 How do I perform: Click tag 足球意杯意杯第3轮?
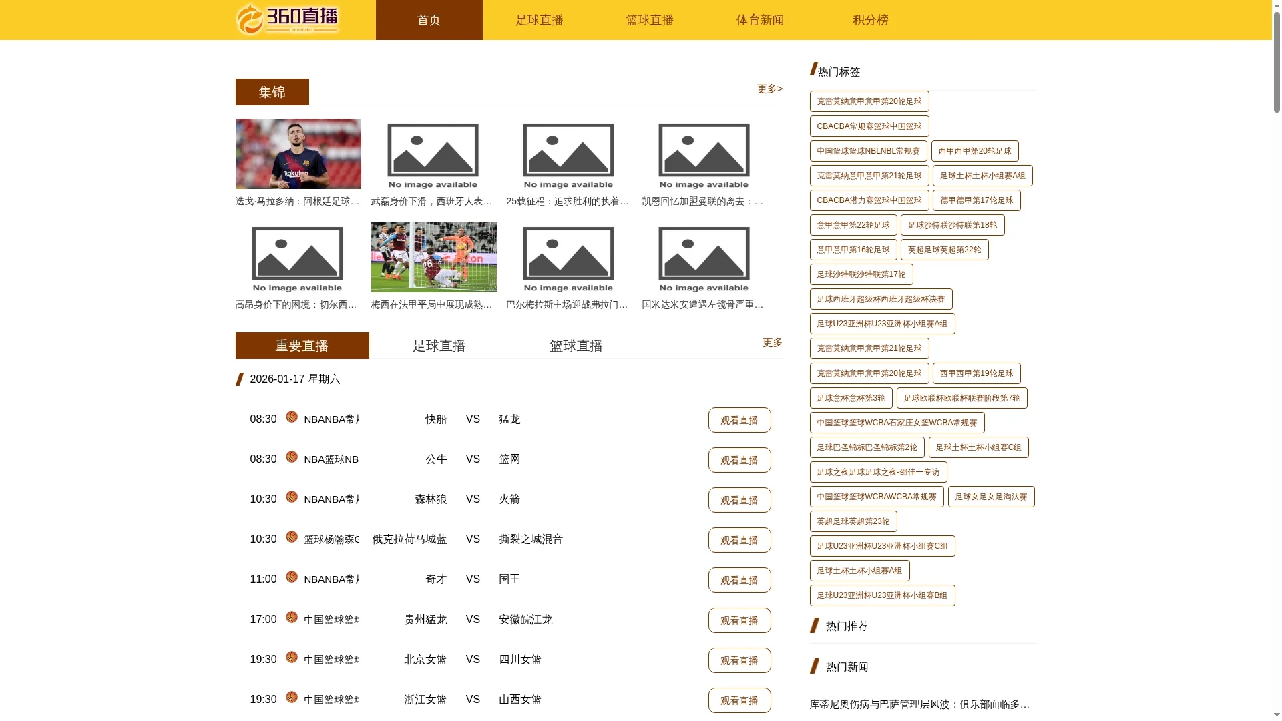(x=851, y=398)
